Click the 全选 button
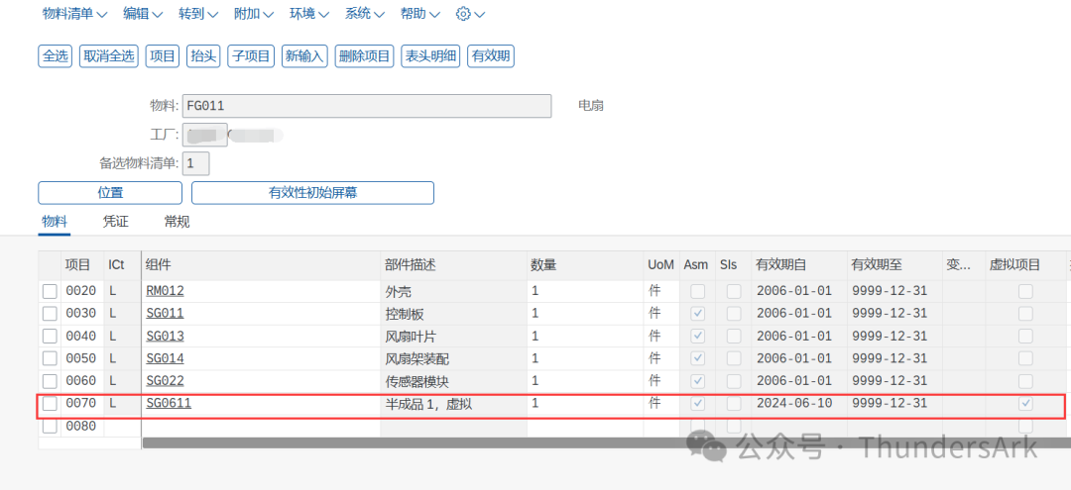The width and height of the screenshot is (1071, 490). coord(56,56)
